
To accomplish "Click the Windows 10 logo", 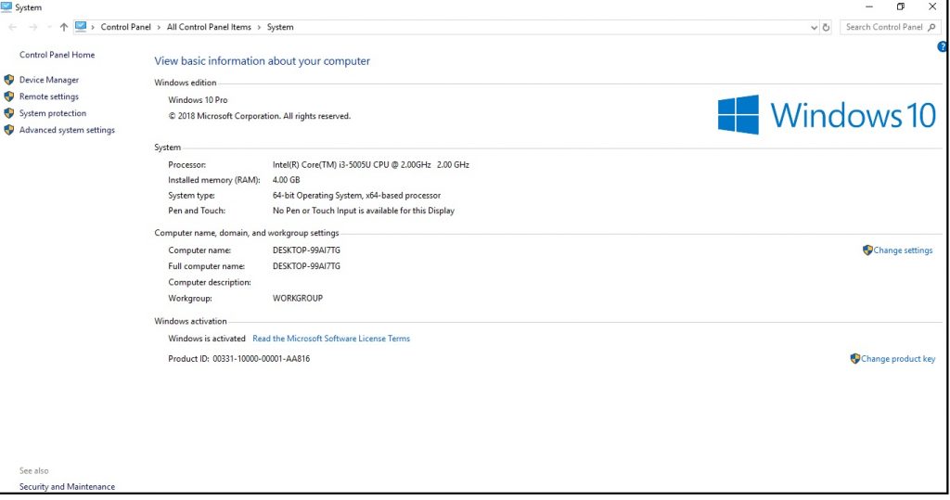I will click(827, 114).
